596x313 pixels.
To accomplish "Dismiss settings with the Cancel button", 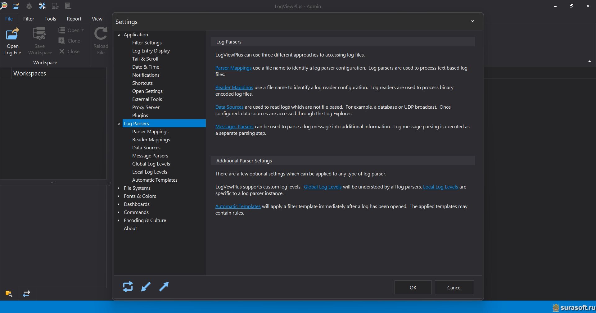I will [454, 288].
